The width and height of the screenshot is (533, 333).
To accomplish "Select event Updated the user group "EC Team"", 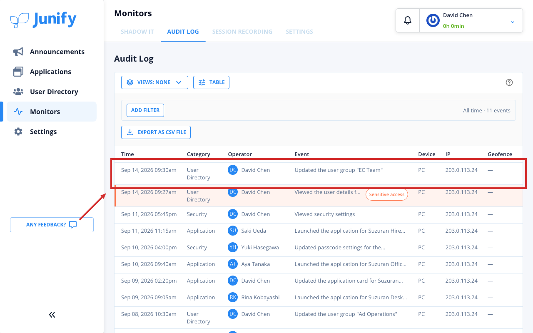I will tap(339, 170).
